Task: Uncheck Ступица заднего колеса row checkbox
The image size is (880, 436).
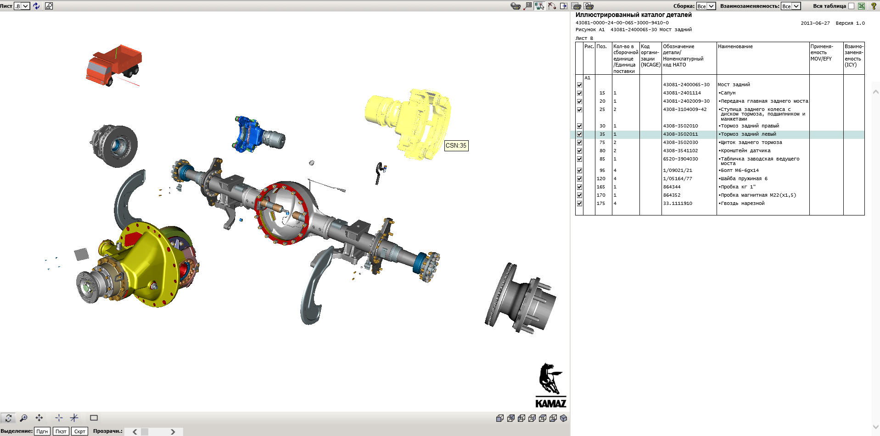Action: point(579,110)
